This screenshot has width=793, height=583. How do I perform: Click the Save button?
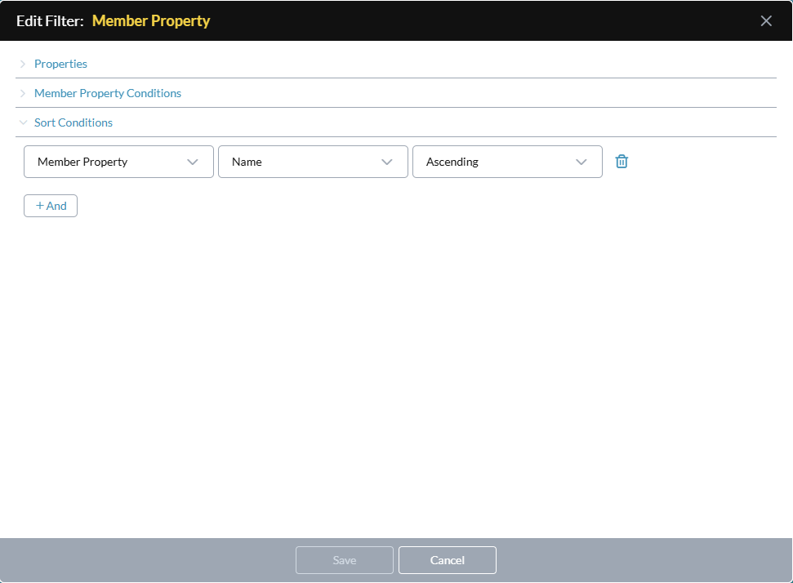click(x=345, y=560)
